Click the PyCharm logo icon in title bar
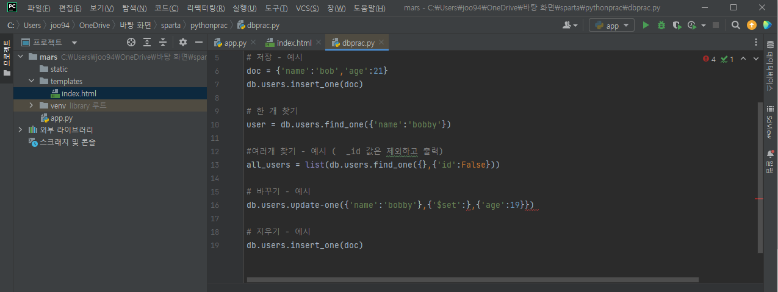Viewport: 778px width, 292px height. pos(12,8)
